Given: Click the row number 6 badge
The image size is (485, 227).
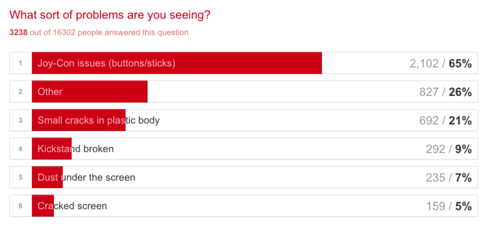Looking at the screenshot, I should tap(20, 206).
